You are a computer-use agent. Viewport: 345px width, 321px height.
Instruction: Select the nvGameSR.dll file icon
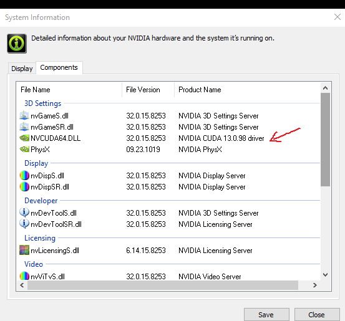24,127
